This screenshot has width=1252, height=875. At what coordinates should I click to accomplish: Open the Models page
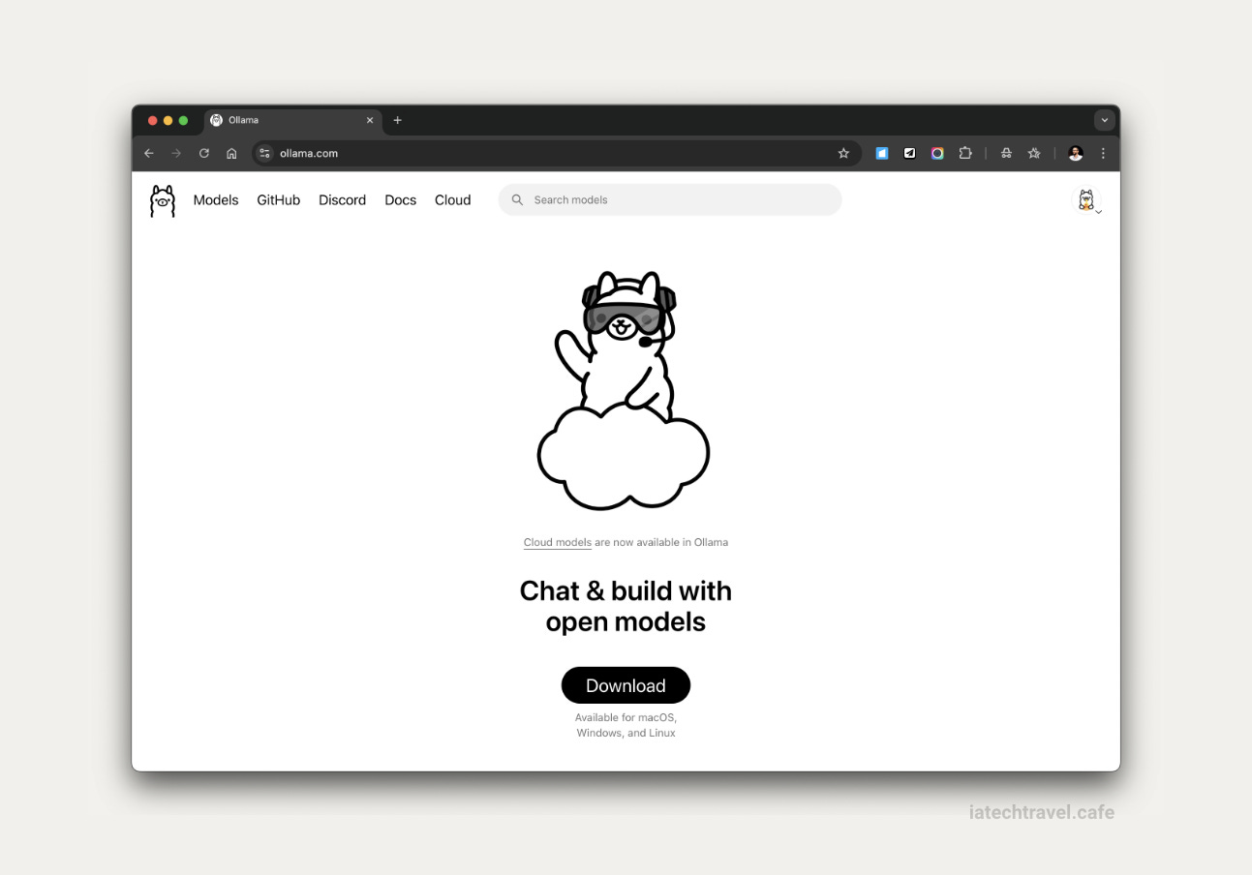(x=216, y=200)
